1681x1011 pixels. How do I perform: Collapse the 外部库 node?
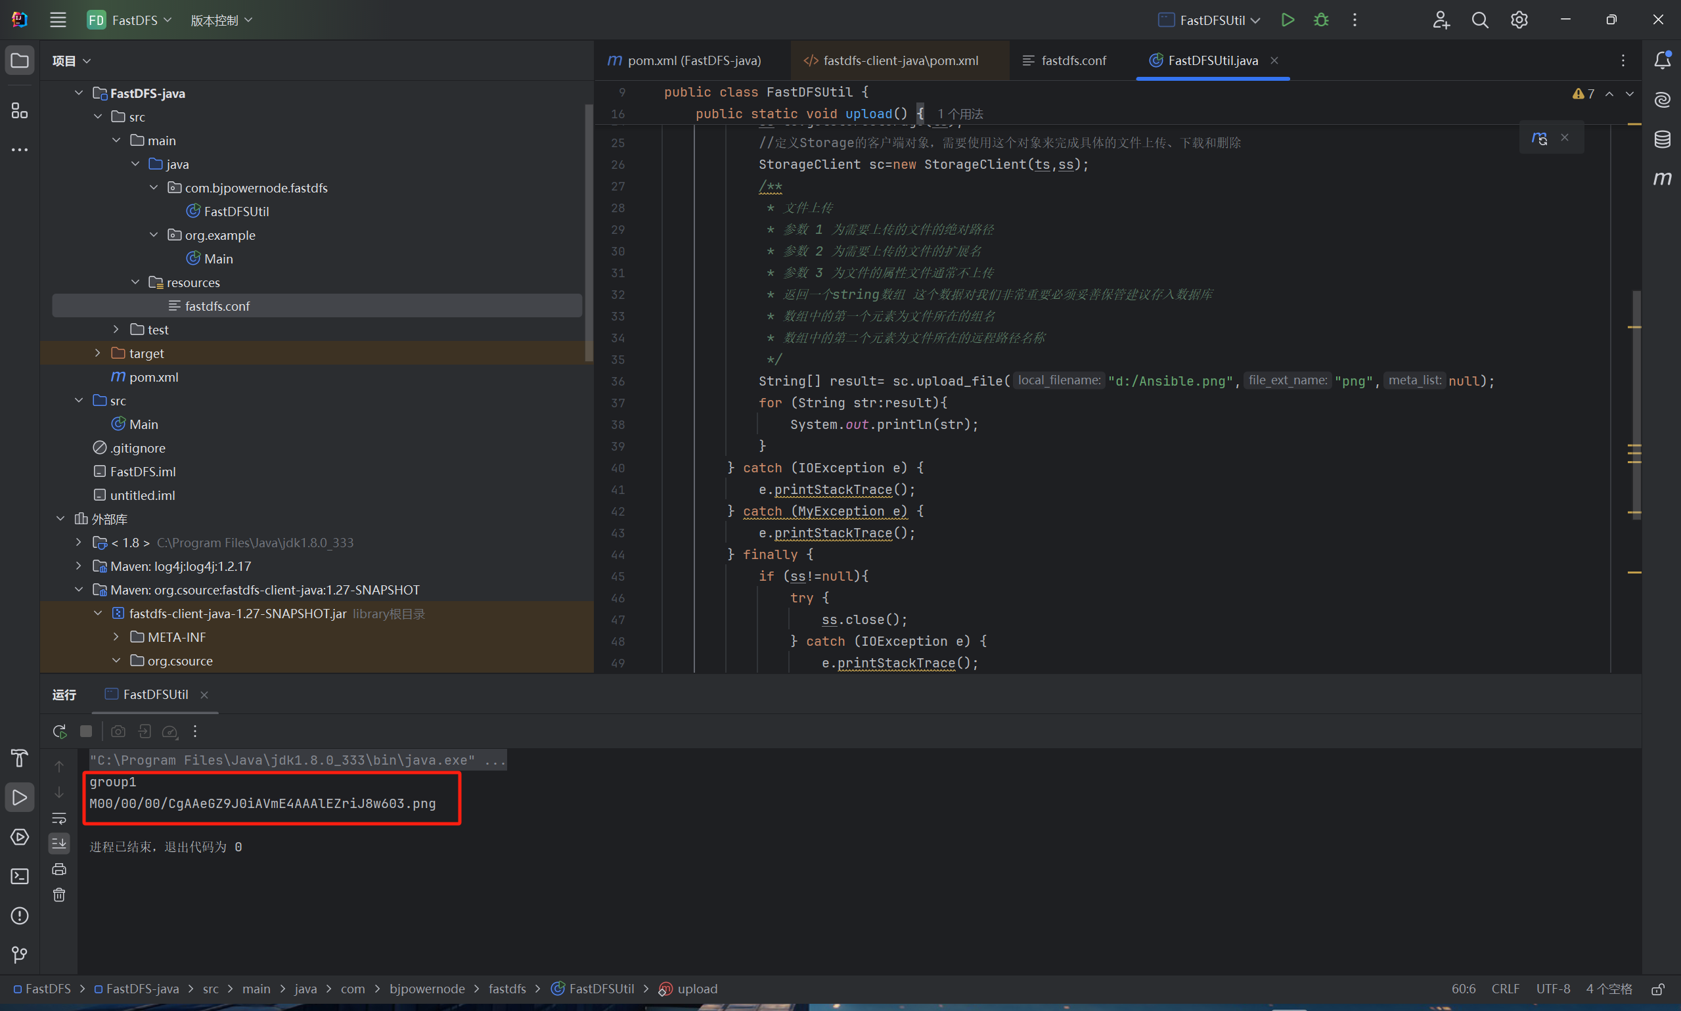point(60,518)
